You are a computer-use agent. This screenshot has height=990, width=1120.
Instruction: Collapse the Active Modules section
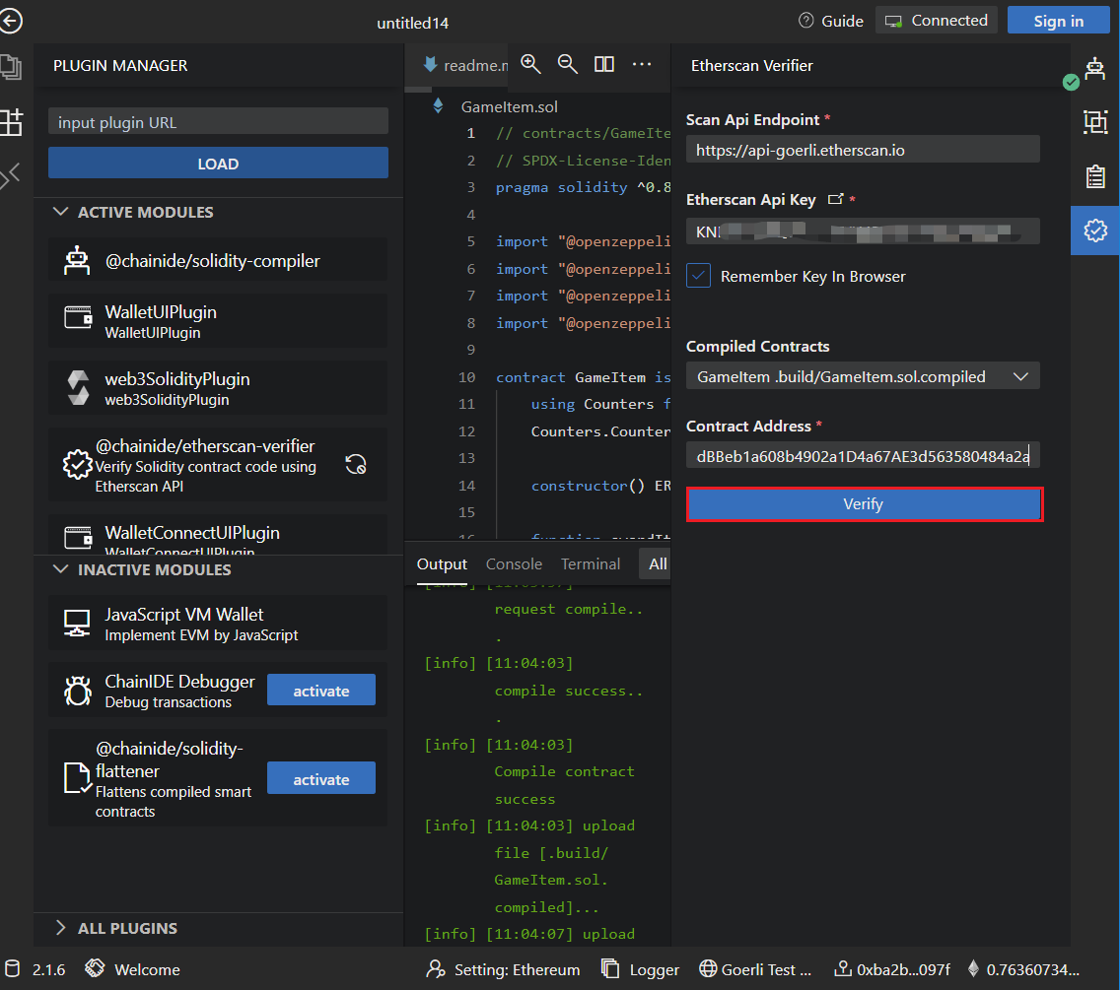[x=61, y=213]
